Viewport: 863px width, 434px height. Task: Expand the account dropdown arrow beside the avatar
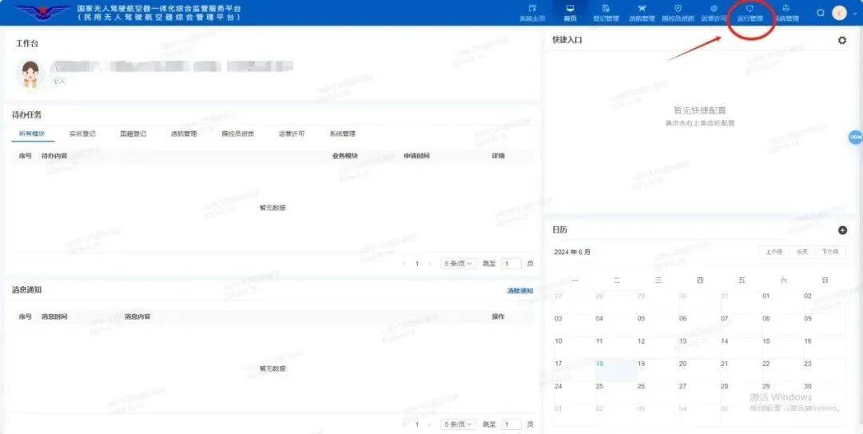point(854,14)
